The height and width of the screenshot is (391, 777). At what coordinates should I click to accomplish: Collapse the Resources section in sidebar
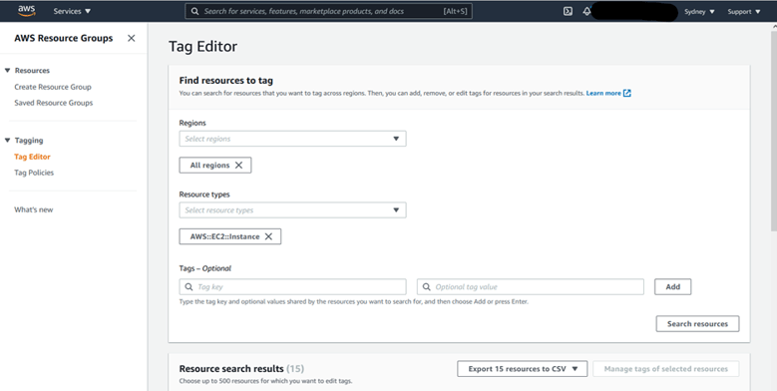coord(7,71)
